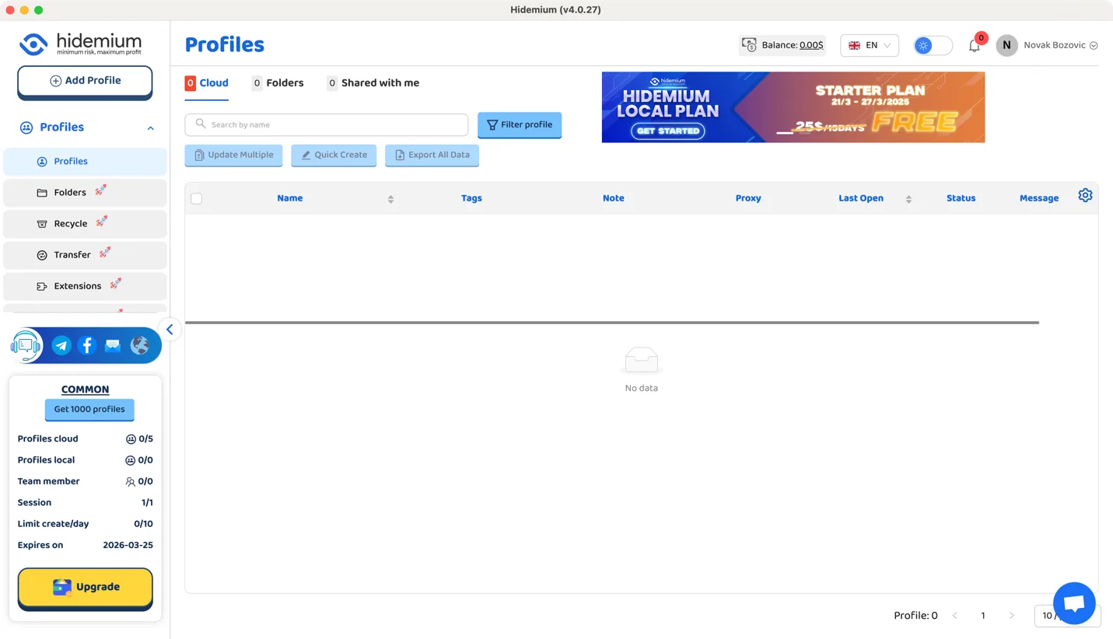Open the live chat bubble
The width and height of the screenshot is (1113, 639).
pos(1074,603)
